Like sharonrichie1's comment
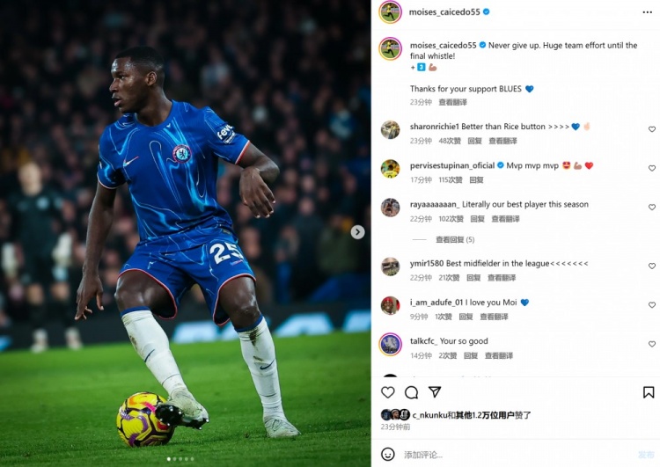This screenshot has height=467, width=660. [x=651, y=129]
